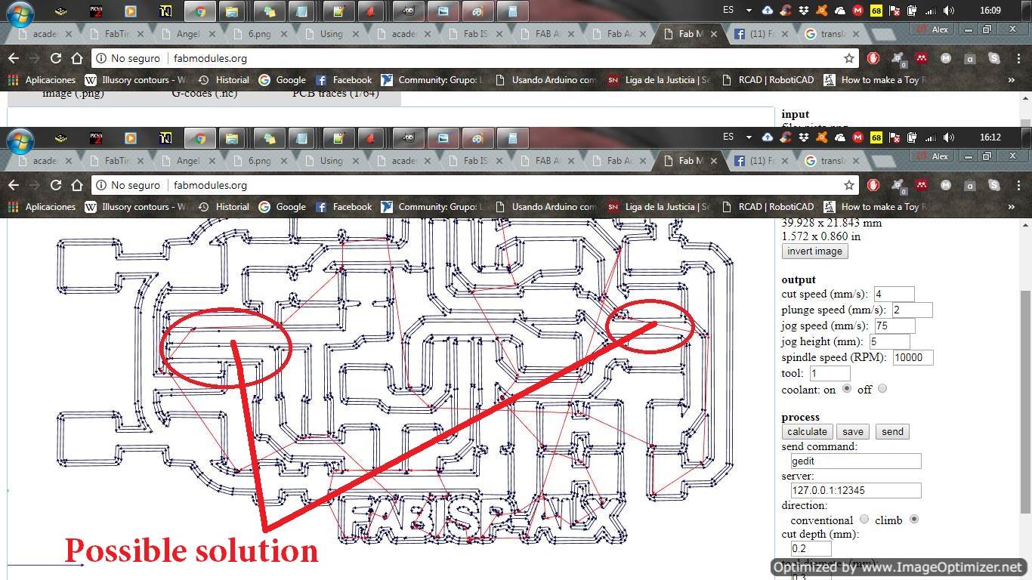The height and width of the screenshot is (580, 1032).
Task: Expand bookmarks overflow chevron in 16:12 window
Action: pyautogui.click(x=1012, y=206)
